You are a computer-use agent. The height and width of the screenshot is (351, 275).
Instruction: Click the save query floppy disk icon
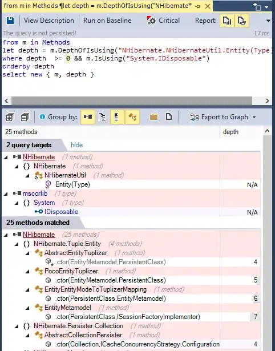pyautogui.click(x=10, y=21)
